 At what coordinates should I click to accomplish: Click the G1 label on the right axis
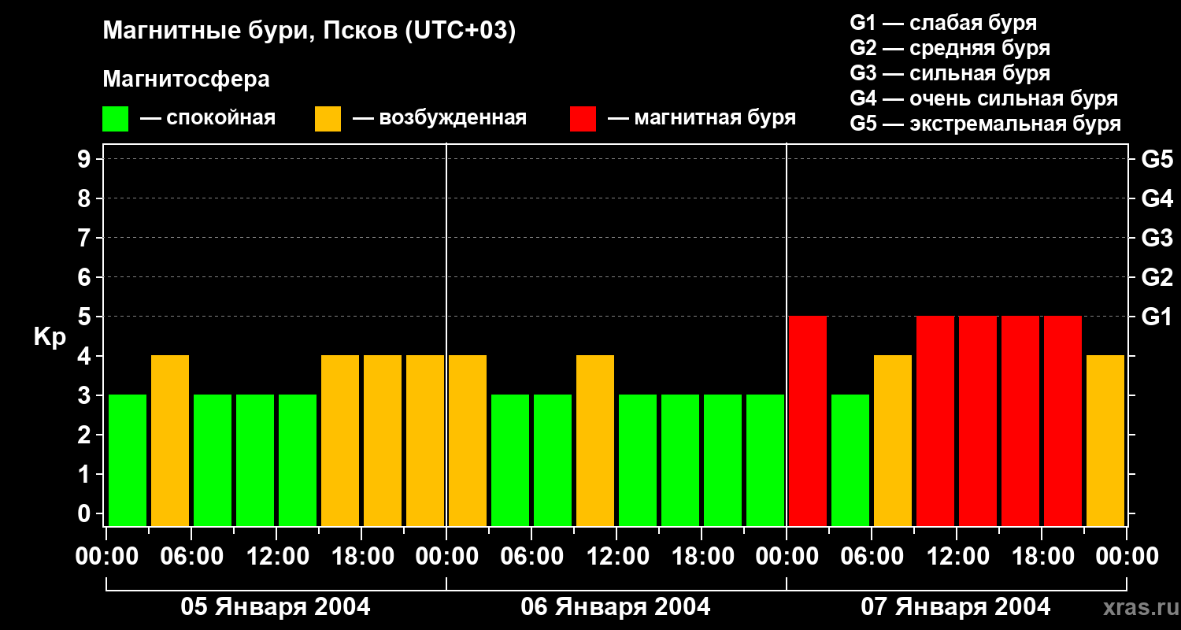pyautogui.click(x=1157, y=317)
